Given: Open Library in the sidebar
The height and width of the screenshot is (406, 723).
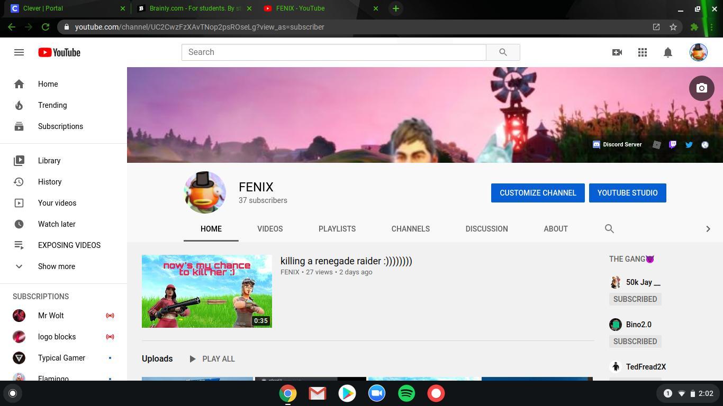Looking at the screenshot, I should pyautogui.click(x=64, y=161).
